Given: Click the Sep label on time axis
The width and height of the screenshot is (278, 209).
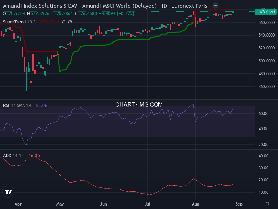Looking at the screenshot, I should click(x=239, y=204).
